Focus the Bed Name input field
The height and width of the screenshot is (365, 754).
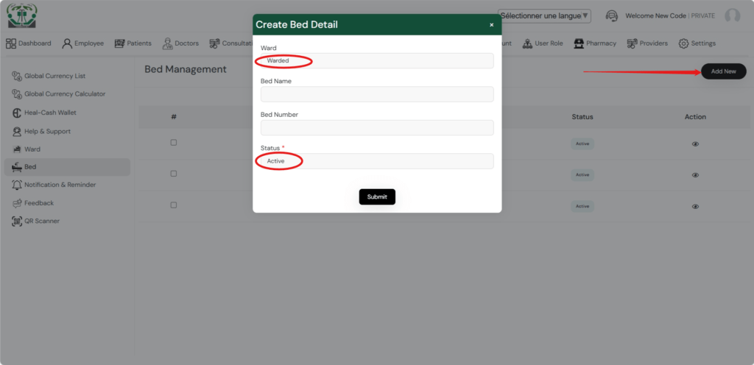point(377,94)
